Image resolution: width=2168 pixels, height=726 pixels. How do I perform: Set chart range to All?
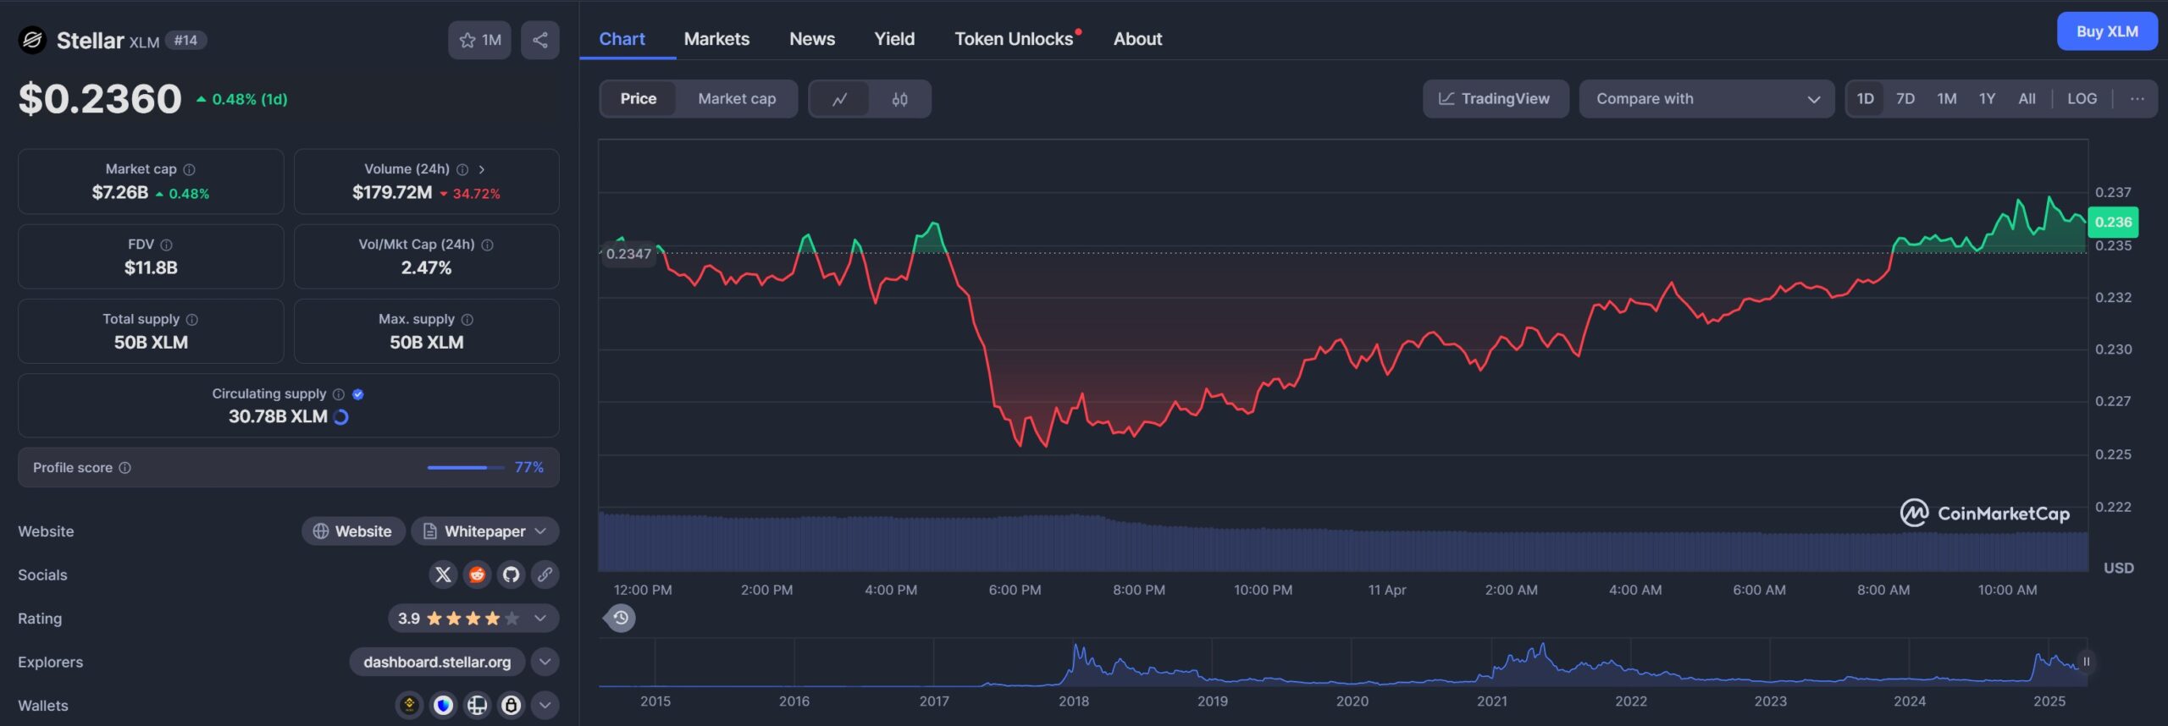click(2027, 99)
